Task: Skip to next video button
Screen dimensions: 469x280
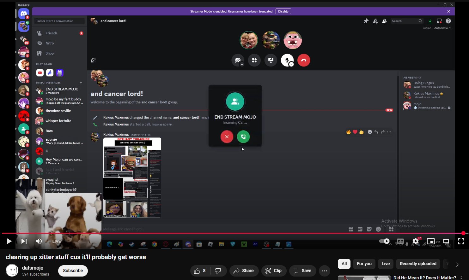Action: click(x=24, y=241)
